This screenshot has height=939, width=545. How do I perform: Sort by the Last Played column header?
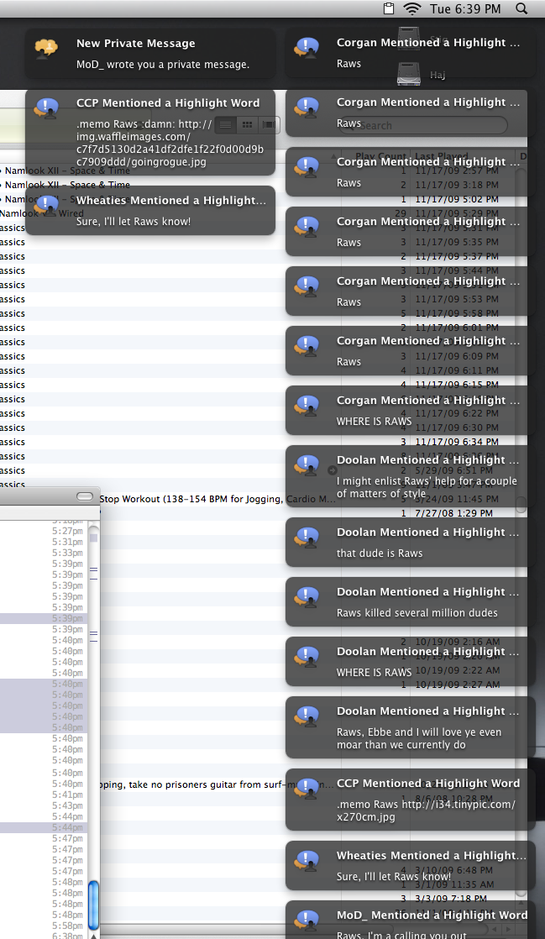coord(443,156)
